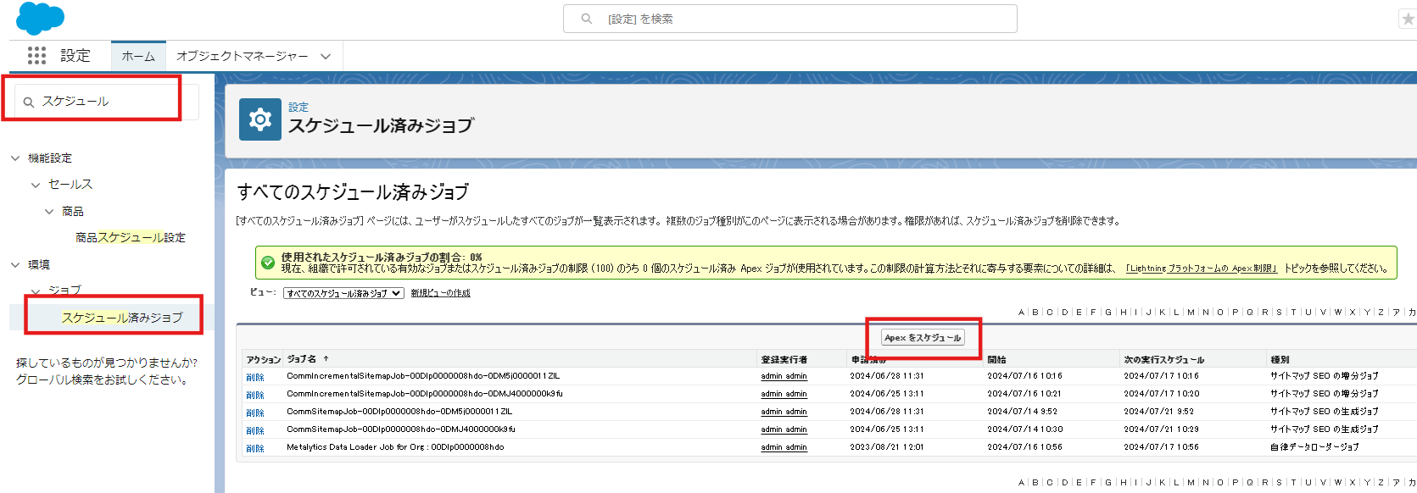
Task: Click next run time 2024/07/17 10:20
Action: 1162,394
